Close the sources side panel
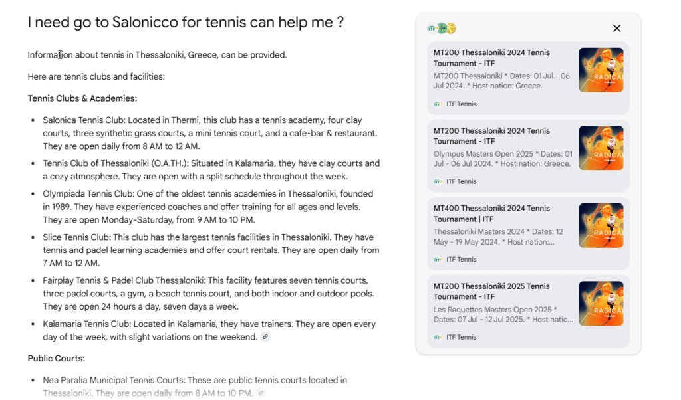The width and height of the screenshot is (681, 400). click(x=616, y=28)
